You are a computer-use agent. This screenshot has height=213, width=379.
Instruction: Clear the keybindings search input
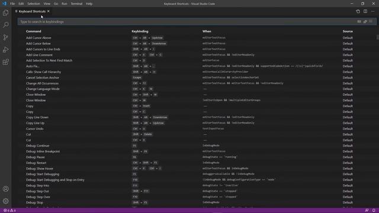click(x=371, y=21)
